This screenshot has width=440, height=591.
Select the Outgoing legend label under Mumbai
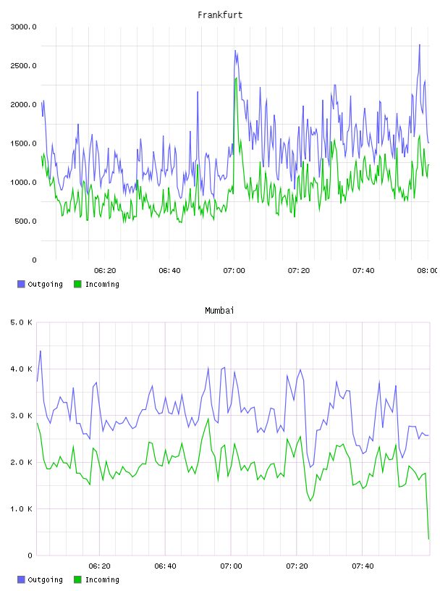(45, 579)
